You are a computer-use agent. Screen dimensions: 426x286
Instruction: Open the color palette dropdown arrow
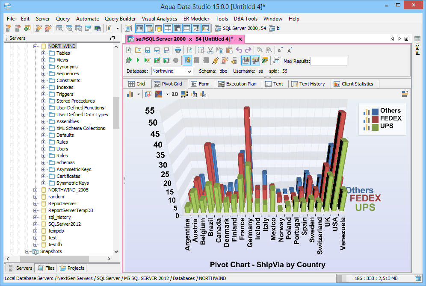167,94
